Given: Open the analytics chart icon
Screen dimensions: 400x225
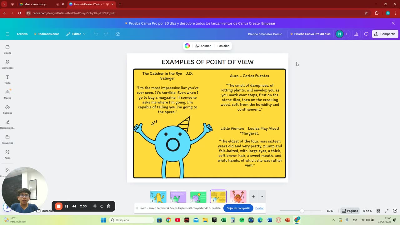Looking at the screenshot, I should [x=356, y=34].
